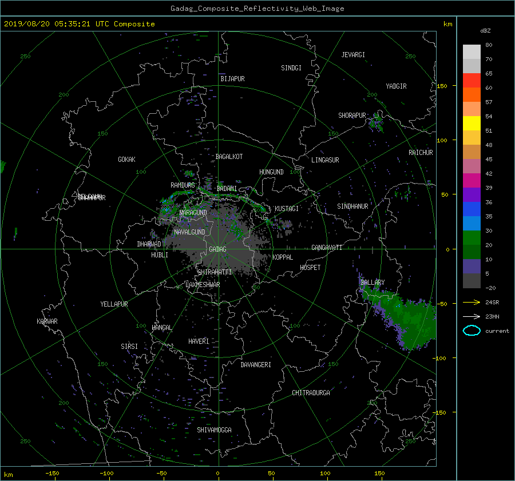Click the white 23MN arrow legend icon
Image resolution: width=515 pixels, height=481 pixels.
click(x=472, y=316)
